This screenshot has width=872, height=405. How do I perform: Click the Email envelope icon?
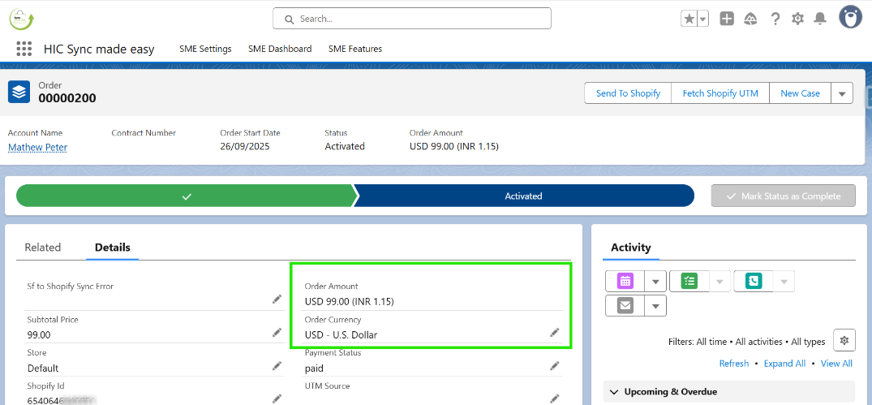[x=625, y=305]
